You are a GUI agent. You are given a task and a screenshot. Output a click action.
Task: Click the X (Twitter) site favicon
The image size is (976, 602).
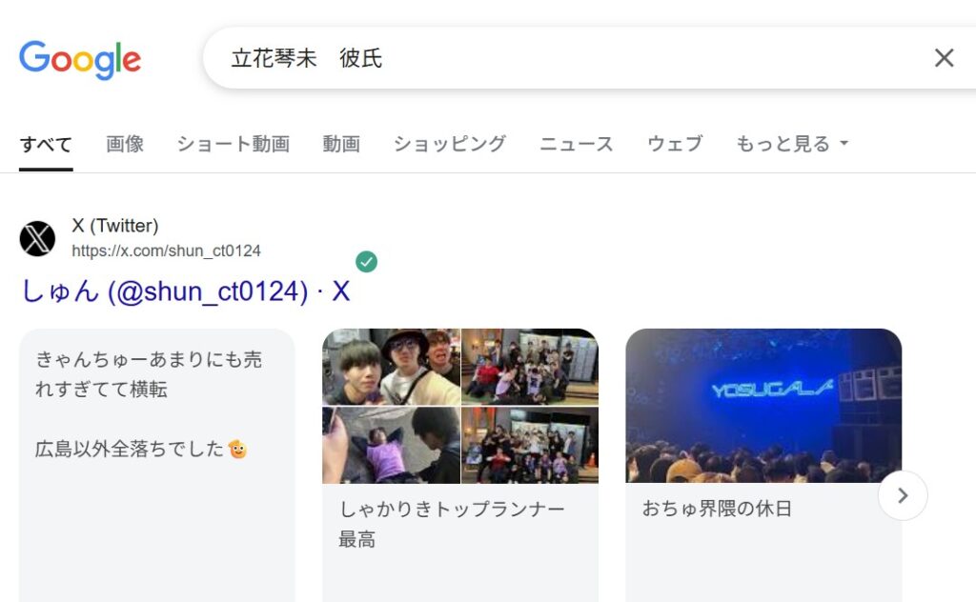pyautogui.click(x=37, y=238)
